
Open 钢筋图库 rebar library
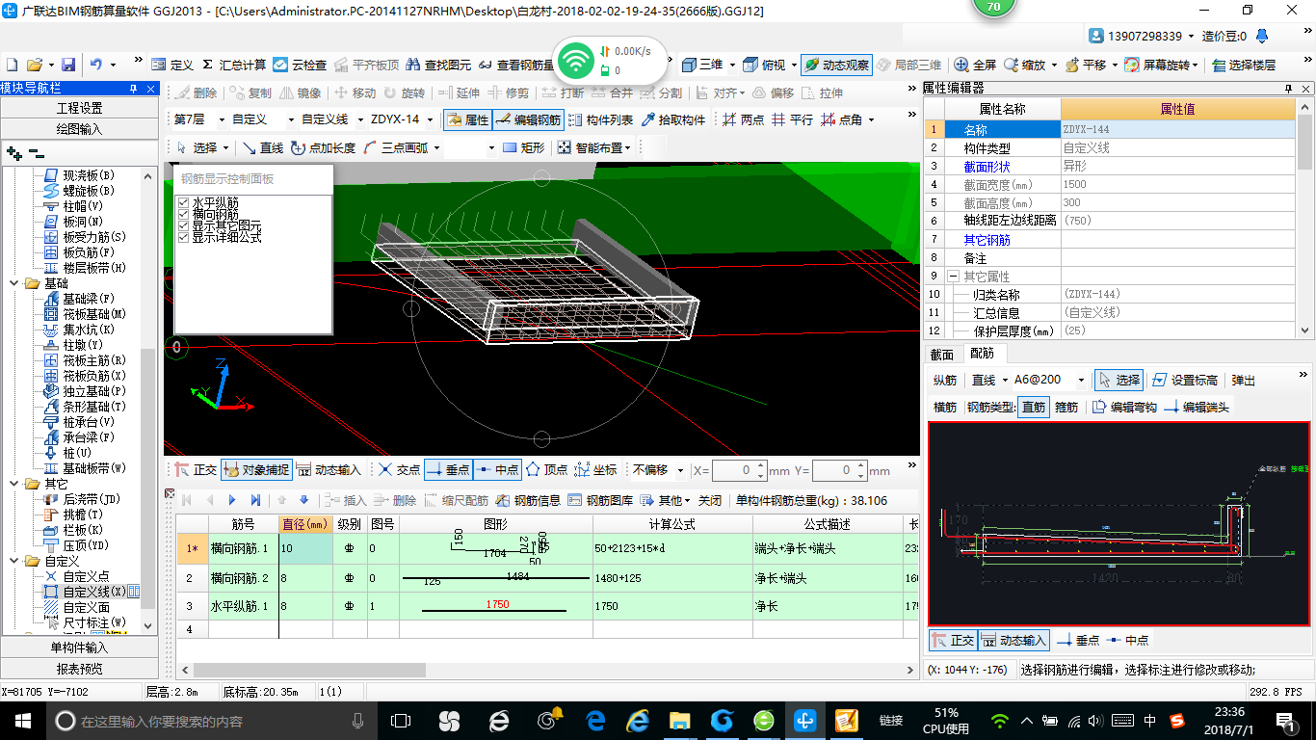(600, 500)
